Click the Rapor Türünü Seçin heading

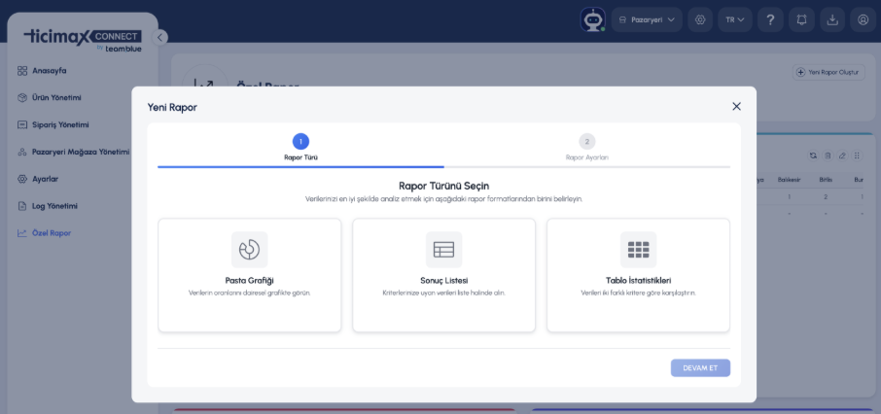(443, 186)
